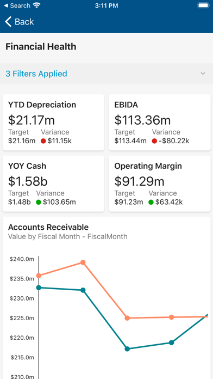
Task: Tap the red variance dot for EBIDA
Action: pyautogui.click(x=154, y=141)
